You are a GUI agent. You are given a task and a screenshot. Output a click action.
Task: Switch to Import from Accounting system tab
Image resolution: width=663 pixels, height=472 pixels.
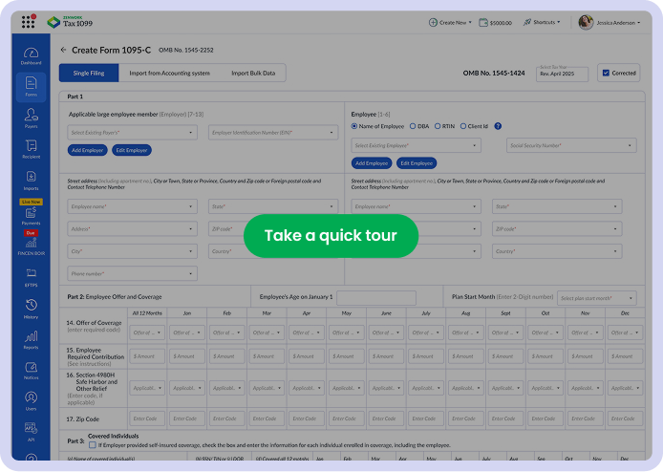170,73
